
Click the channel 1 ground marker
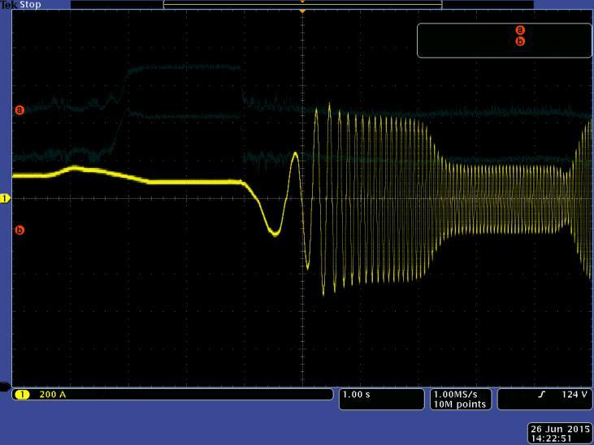(5, 199)
